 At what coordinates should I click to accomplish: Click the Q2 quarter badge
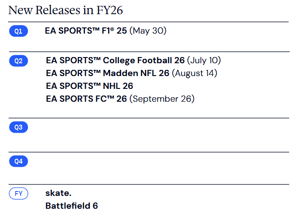19,61
